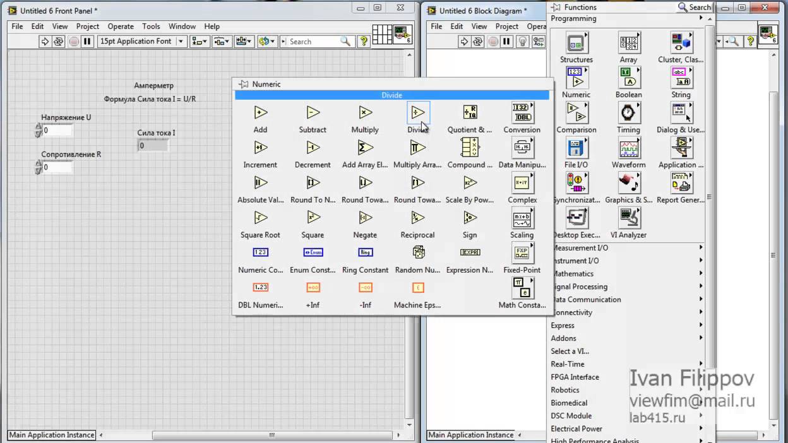Open the Timing palette icon
The width and height of the screenshot is (788, 443).
(x=628, y=113)
